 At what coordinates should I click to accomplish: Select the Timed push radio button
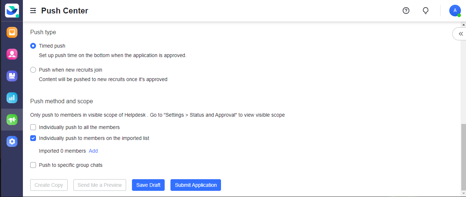coord(33,46)
